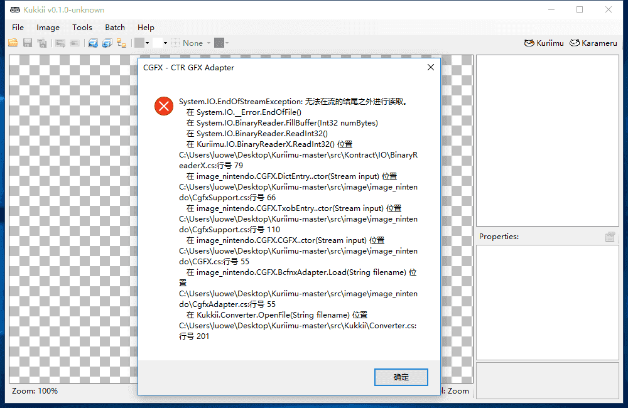Click the dotted grid icon beside None
This screenshot has height=408, width=628.
(175, 43)
